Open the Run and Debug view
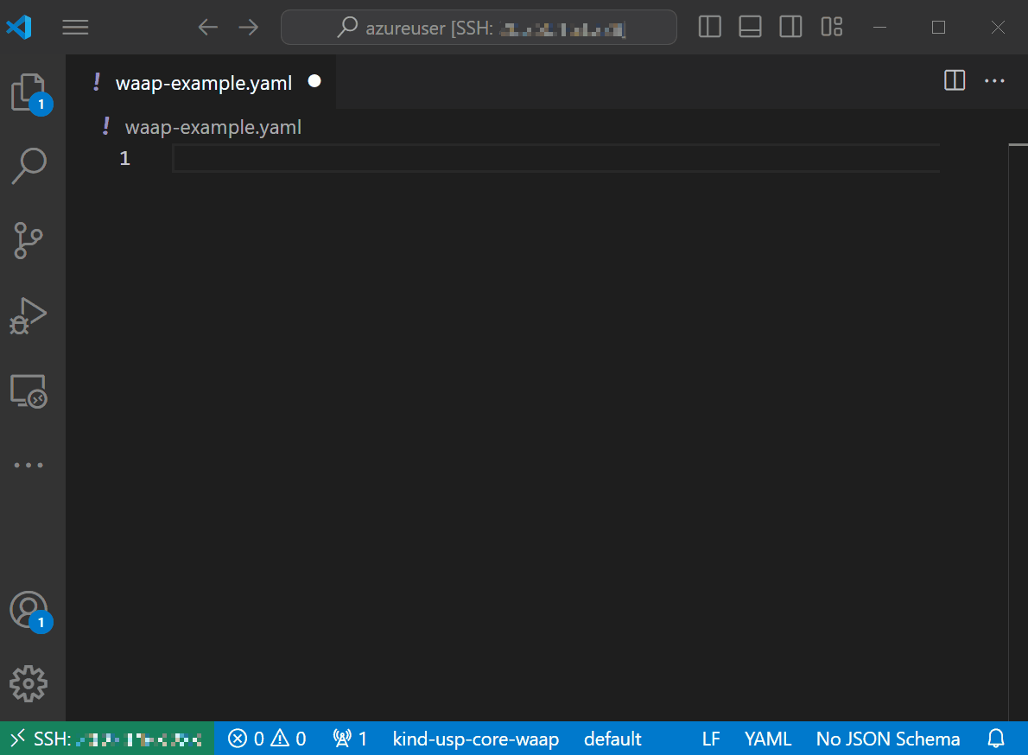This screenshot has height=755, width=1028. click(x=29, y=316)
